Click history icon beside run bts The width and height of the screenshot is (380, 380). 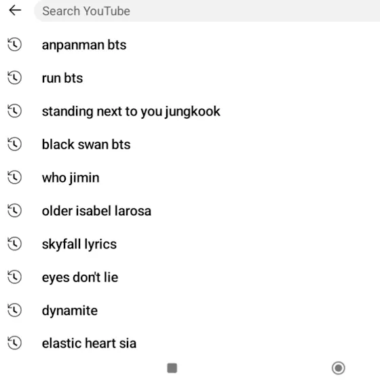pos(14,78)
